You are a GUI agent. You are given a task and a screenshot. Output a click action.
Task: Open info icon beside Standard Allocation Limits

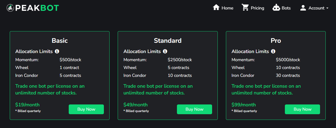click(165, 51)
